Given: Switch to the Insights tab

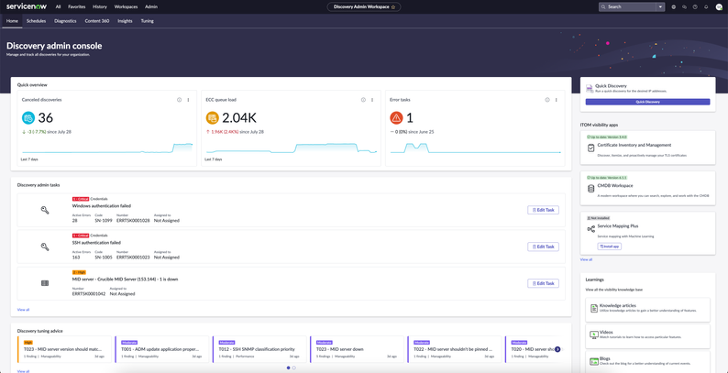Looking at the screenshot, I should pos(125,21).
